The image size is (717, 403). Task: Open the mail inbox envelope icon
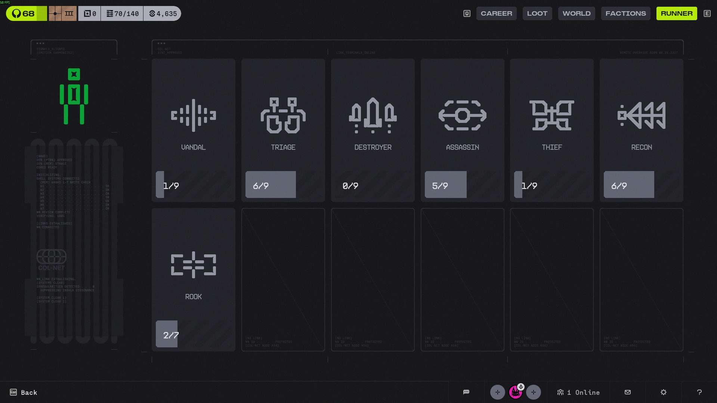point(628,392)
